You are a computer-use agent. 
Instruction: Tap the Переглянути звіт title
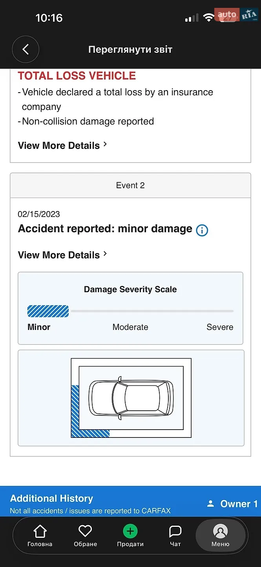click(x=130, y=50)
